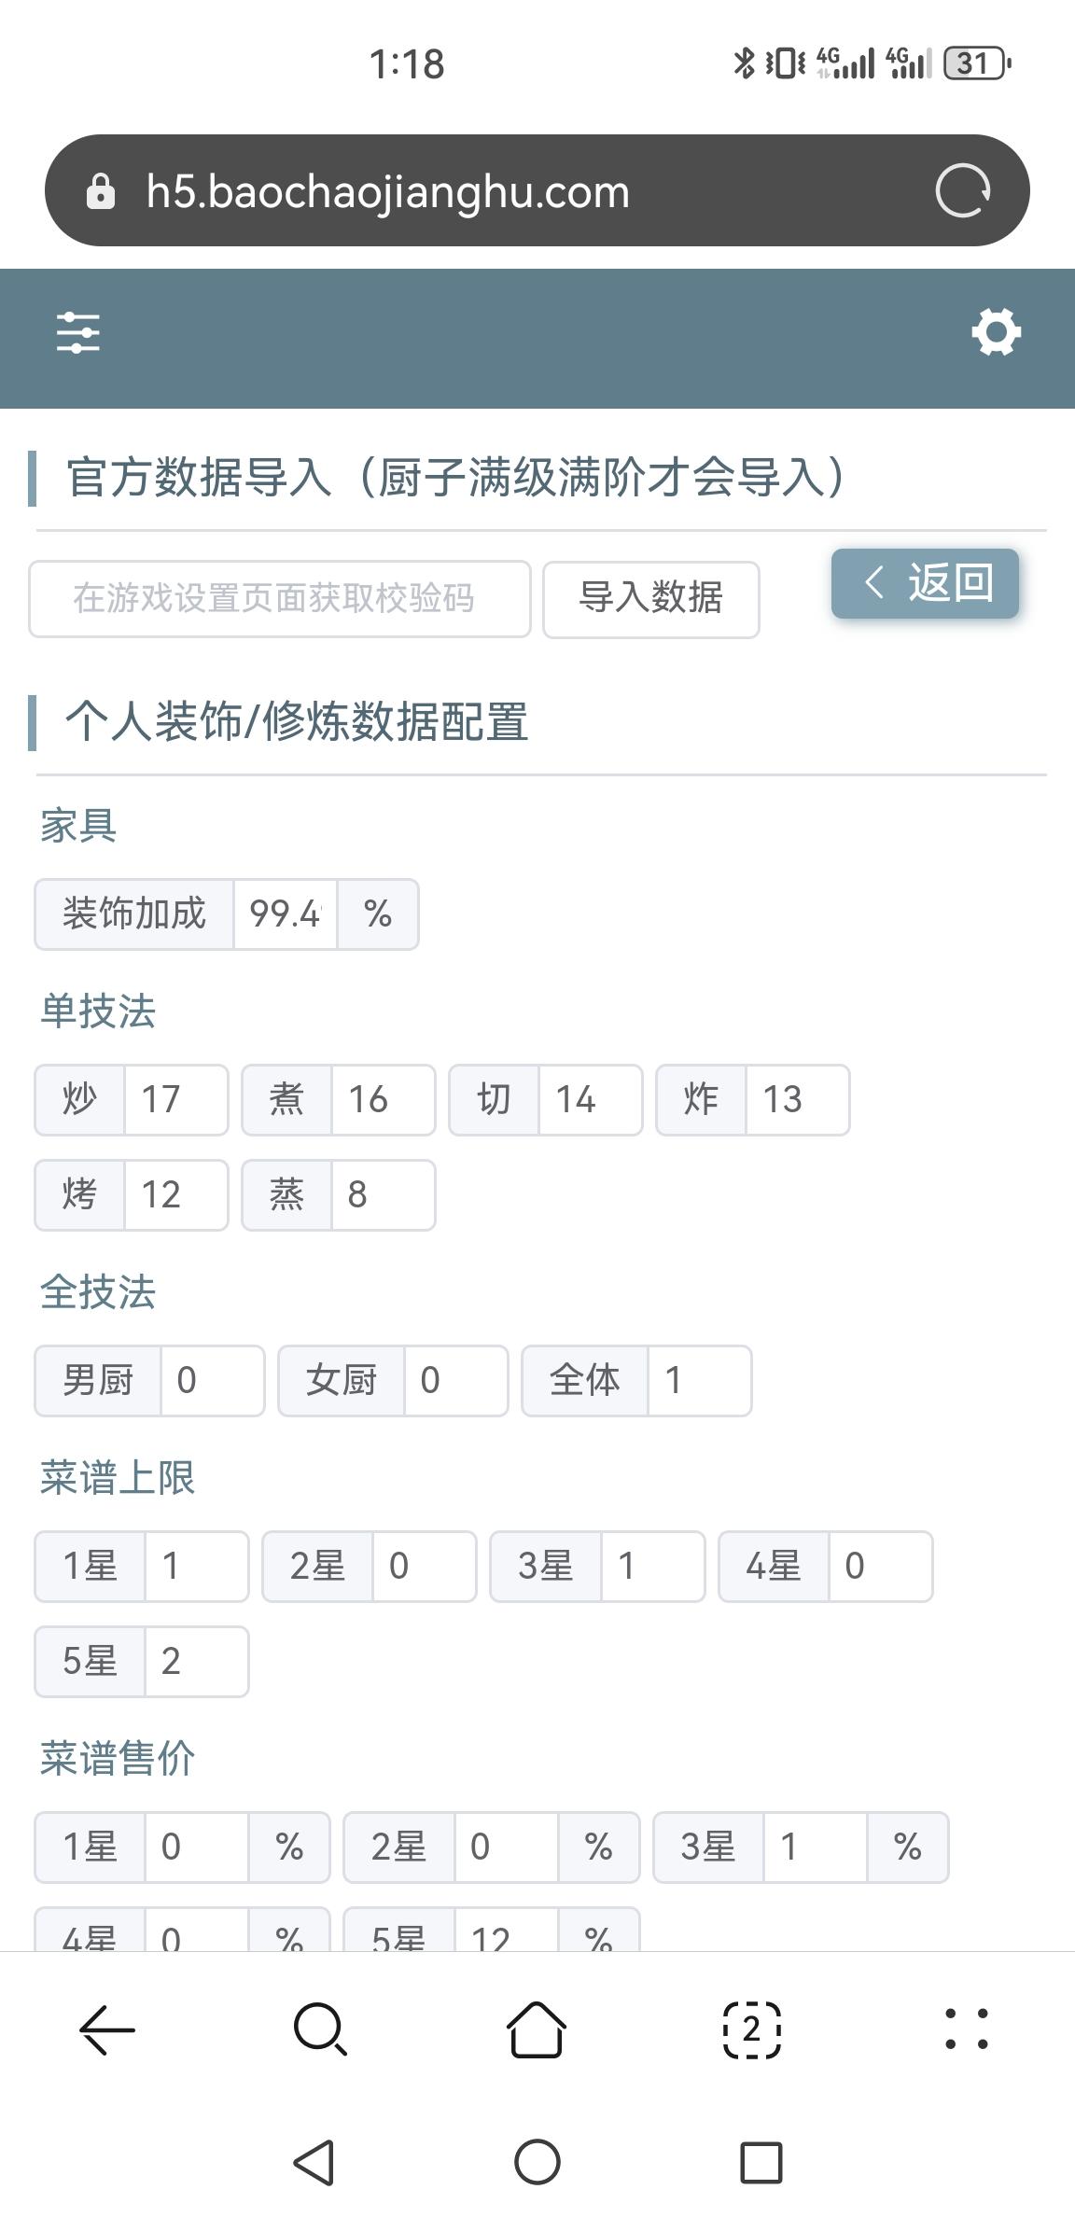The width and height of the screenshot is (1075, 2217).
Task: Tap the browser search magnifier icon
Action: tap(321, 2029)
